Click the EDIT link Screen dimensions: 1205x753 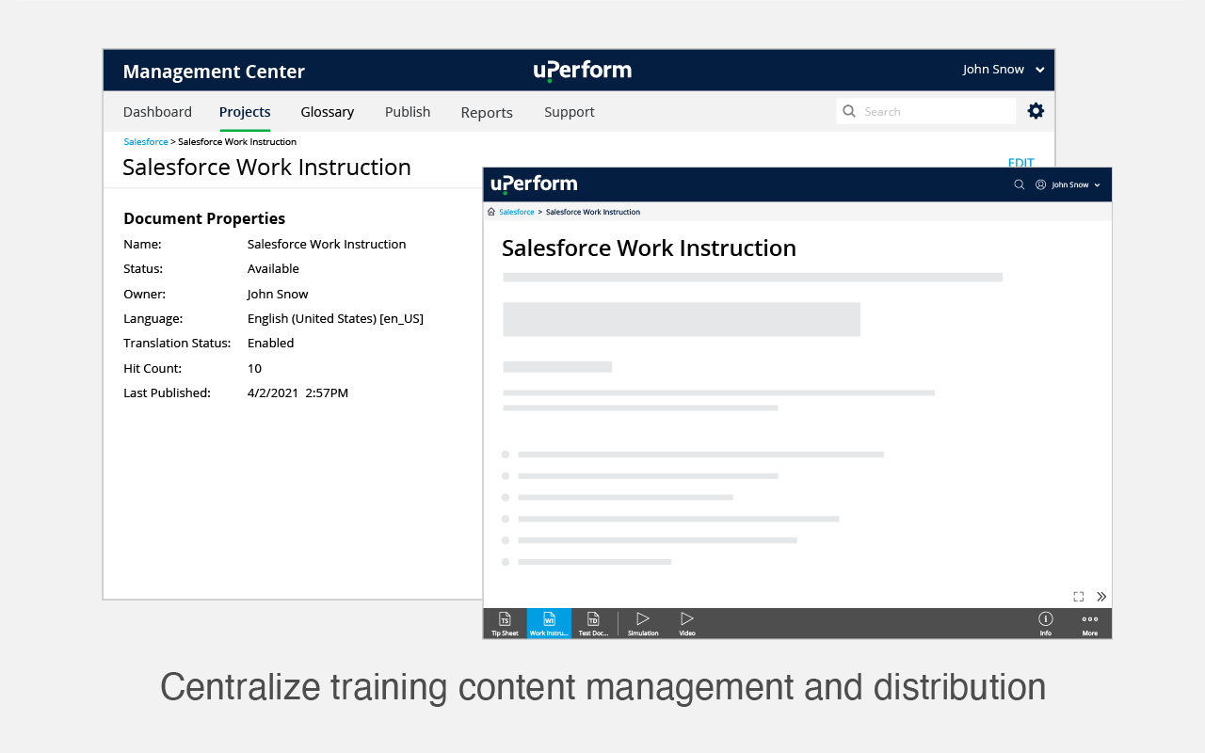[x=1020, y=163]
